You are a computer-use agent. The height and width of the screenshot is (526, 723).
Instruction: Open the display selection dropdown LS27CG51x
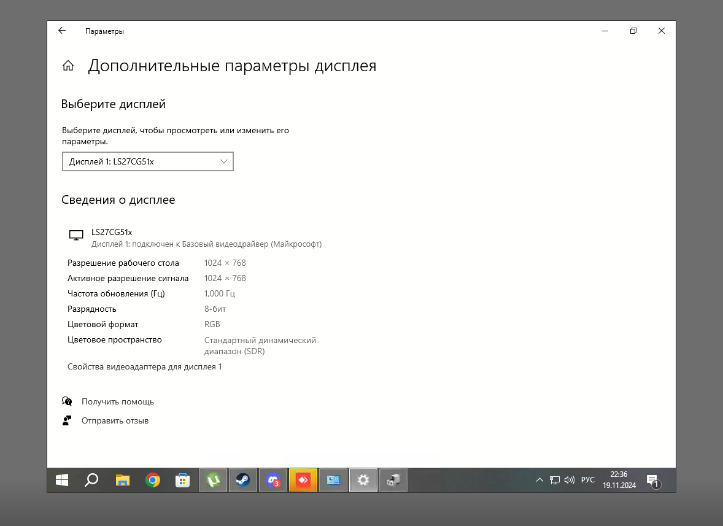pyautogui.click(x=147, y=161)
